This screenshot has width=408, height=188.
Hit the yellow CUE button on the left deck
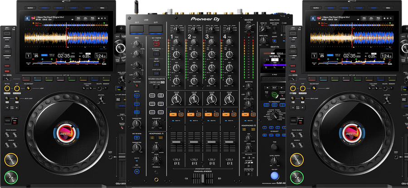pos(11,159)
